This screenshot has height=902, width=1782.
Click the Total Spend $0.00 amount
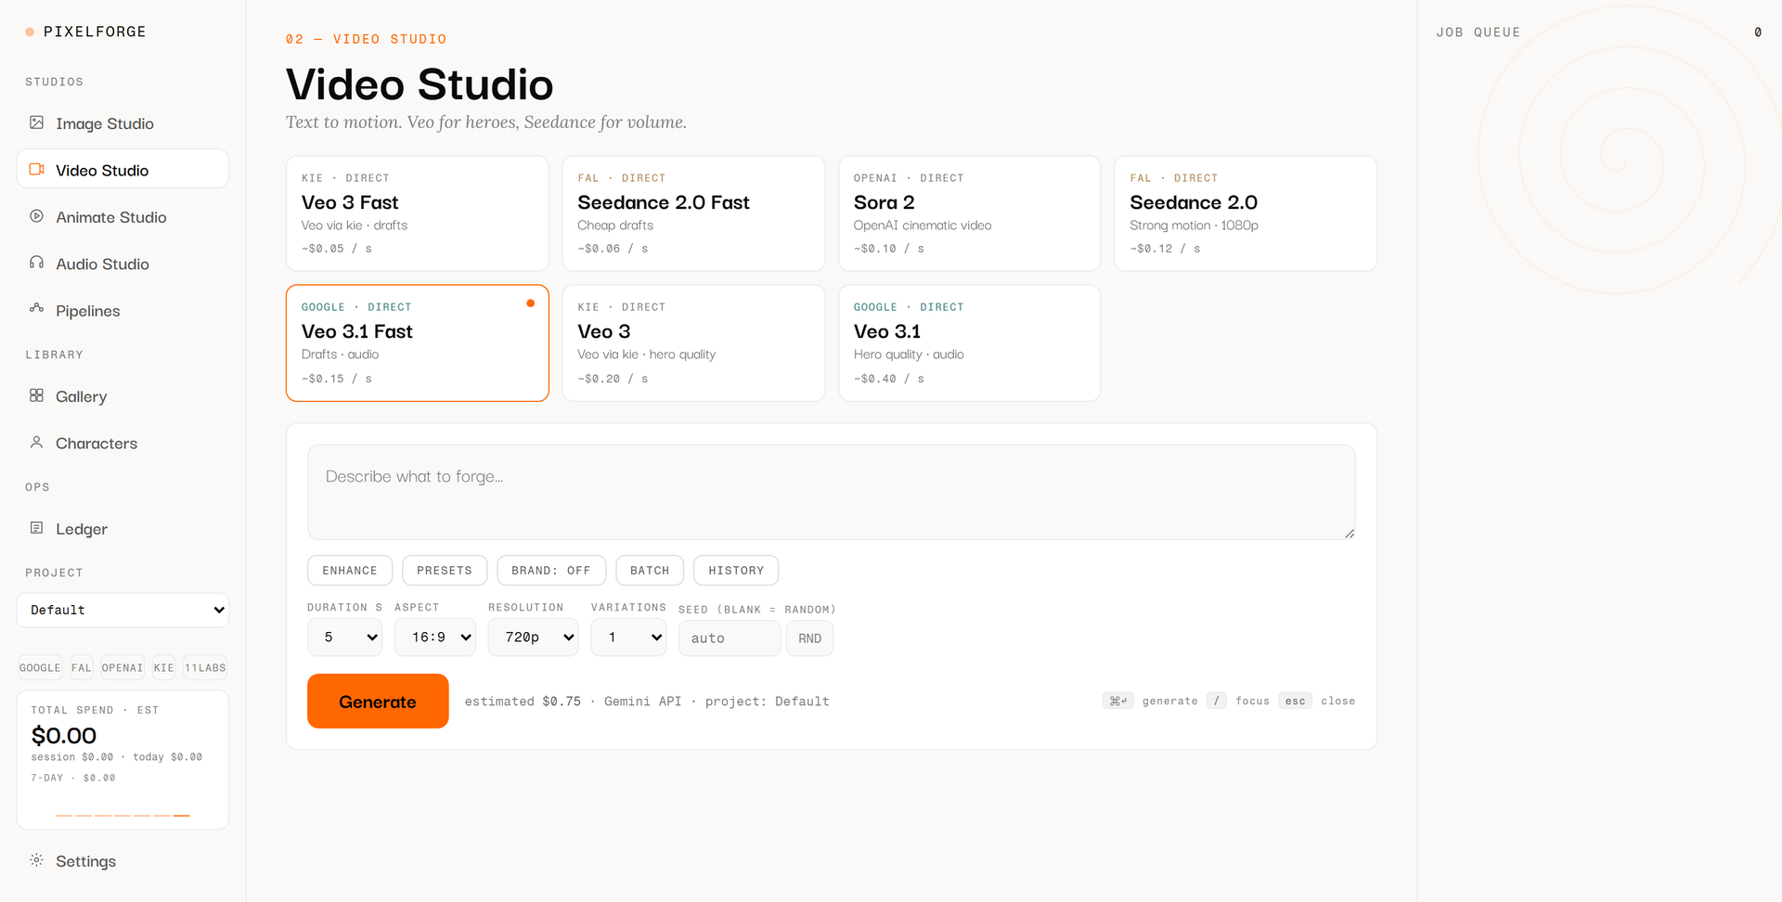pos(64,736)
